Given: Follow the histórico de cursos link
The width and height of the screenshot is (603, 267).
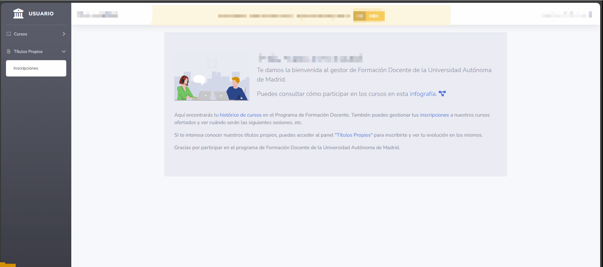Looking at the screenshot, I should pyautogui.click(x=241, y=115).
